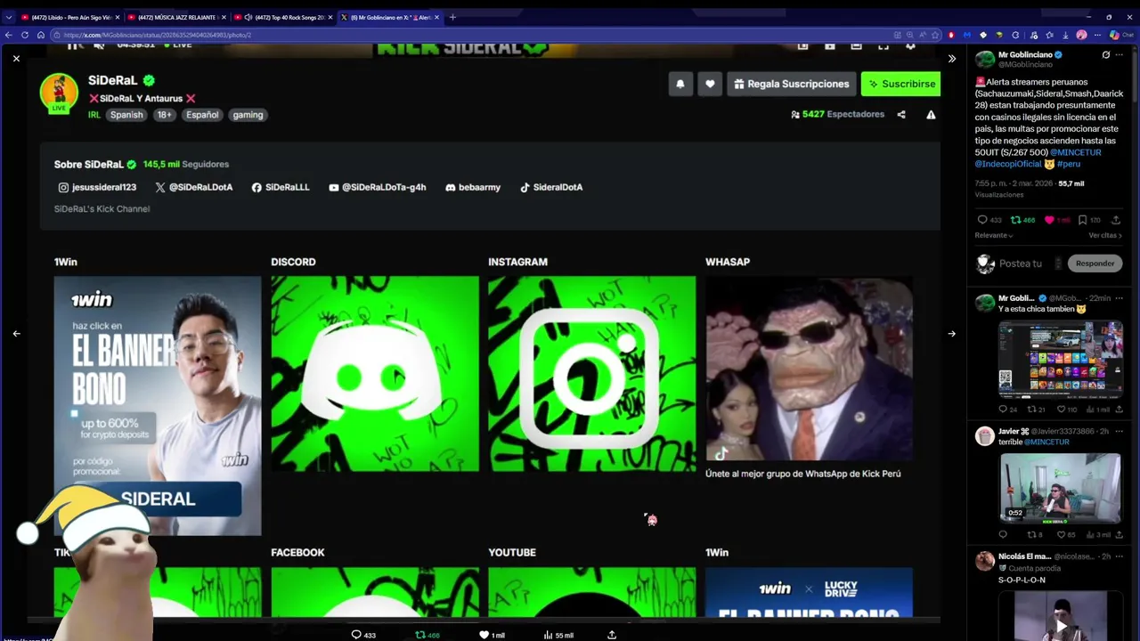Open more options on main tweet
The height and width of the screenshot is (641, 1140).
tap(1120, 55)
